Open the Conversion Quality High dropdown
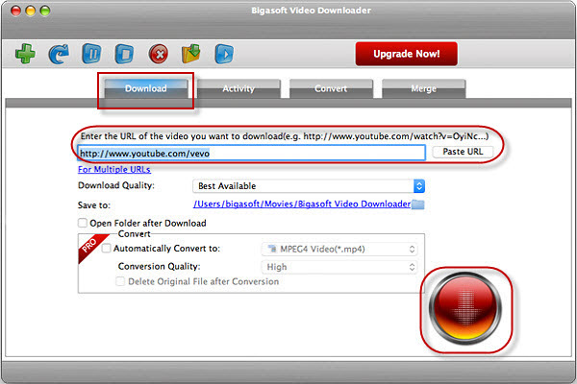The height and width of the screenshot is (384, 577). pos(339,267)
